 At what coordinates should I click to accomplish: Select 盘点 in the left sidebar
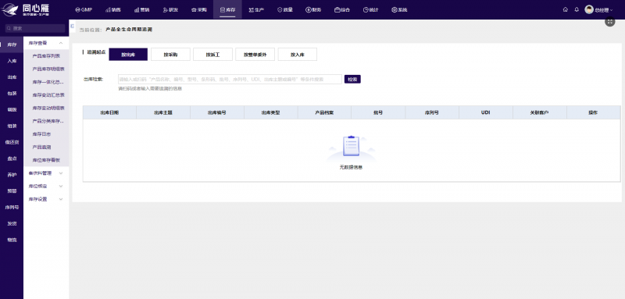click(12, 158)
